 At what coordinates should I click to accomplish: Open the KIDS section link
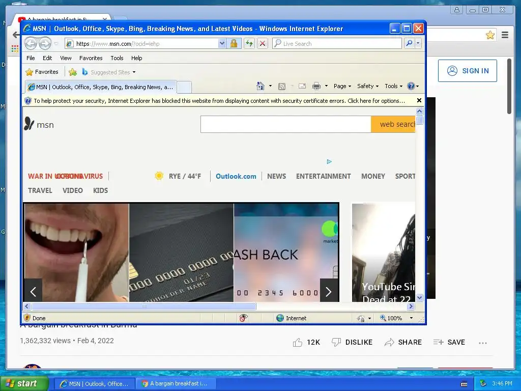[100, 190]
